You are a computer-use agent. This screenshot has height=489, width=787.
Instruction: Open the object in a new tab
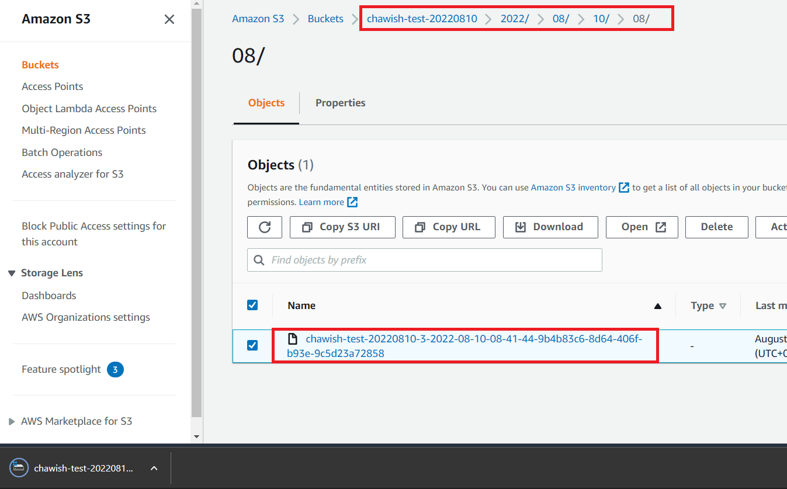pos(642,227)
